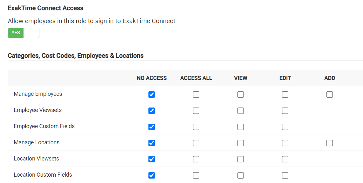The image size is (363, 183).
Task: Enable Access All for Employee Viewsets
Action: click(x=196, y=111)
